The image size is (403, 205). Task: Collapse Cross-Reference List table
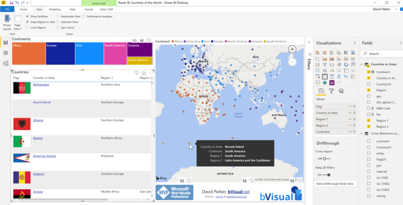coord(362,134)
